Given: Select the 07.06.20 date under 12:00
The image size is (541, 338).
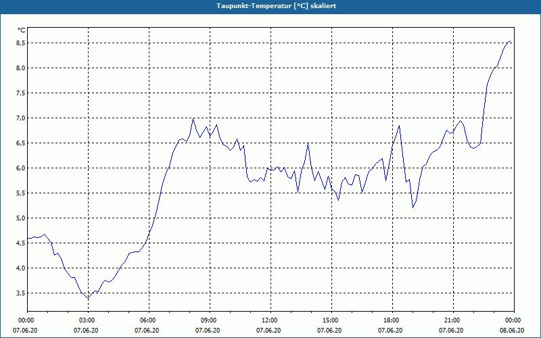Looking at the screenshot, I should pyautogui.click(x=268, y=331).
